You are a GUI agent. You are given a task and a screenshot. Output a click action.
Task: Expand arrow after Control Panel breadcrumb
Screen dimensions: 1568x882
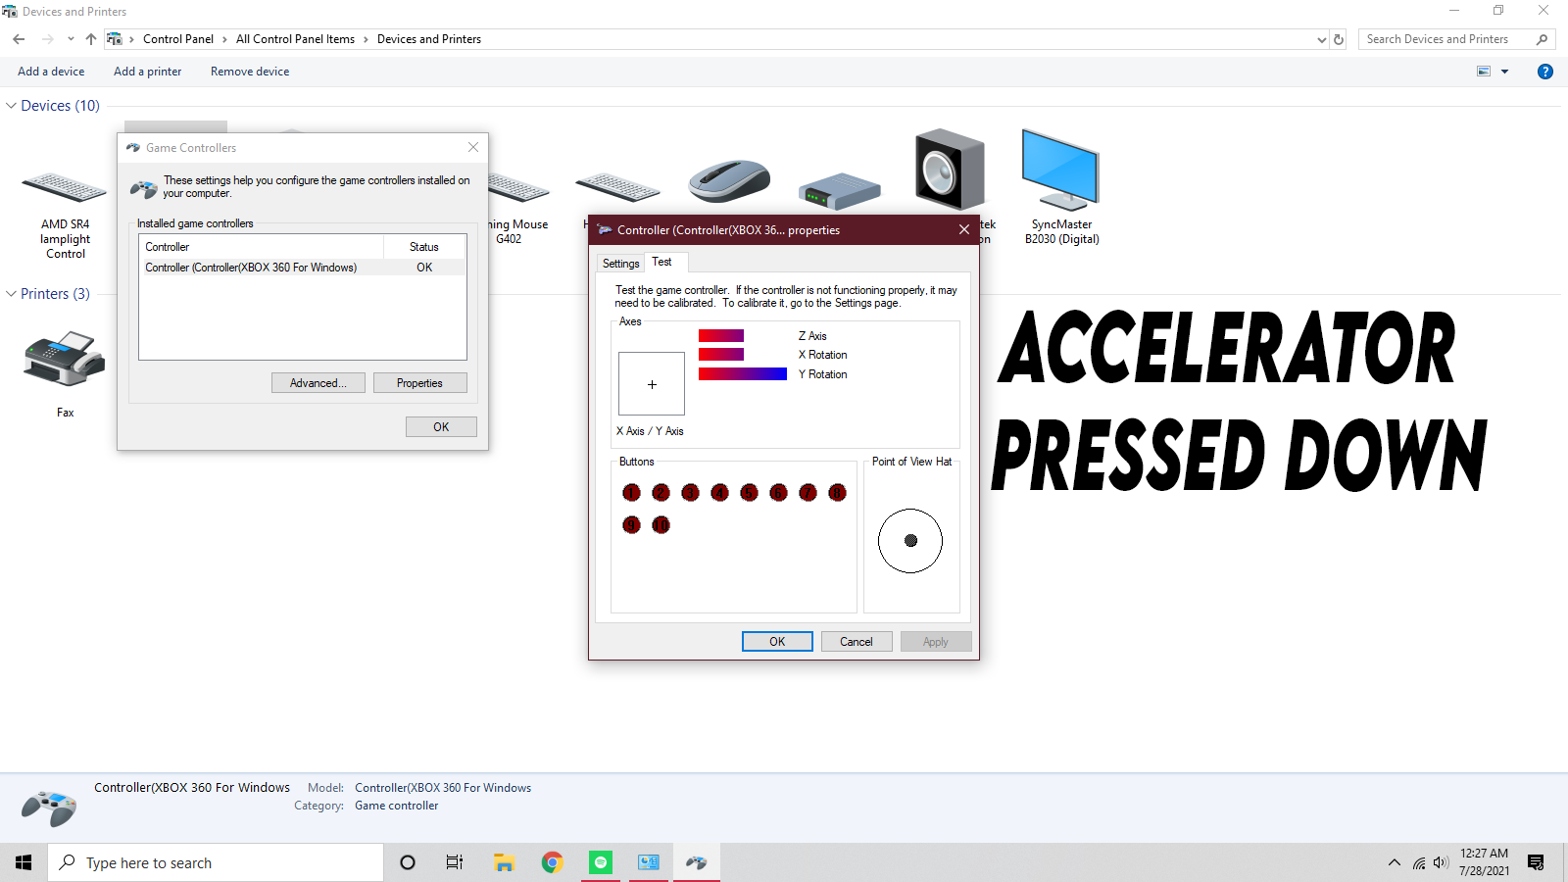224,39
